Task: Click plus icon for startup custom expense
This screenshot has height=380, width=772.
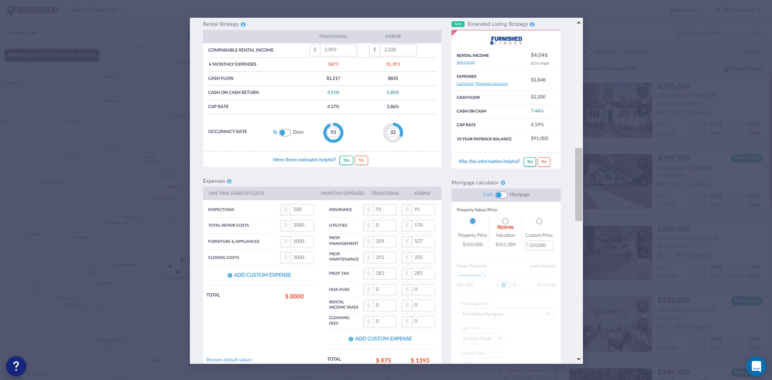Action: coord(230,275)
